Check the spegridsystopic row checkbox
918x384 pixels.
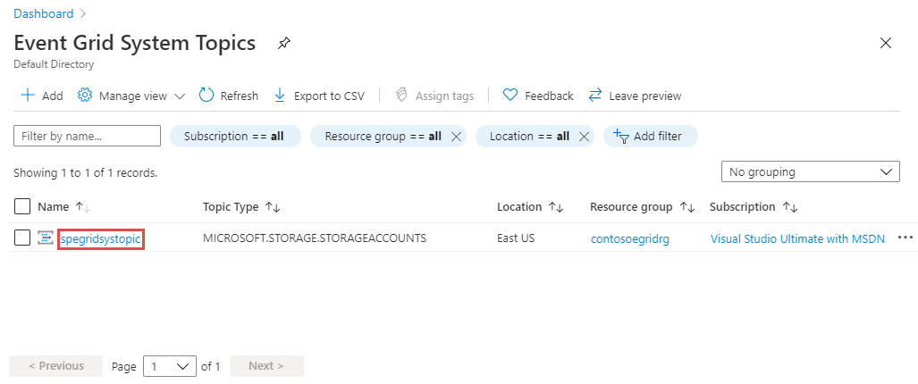[21, 238]
